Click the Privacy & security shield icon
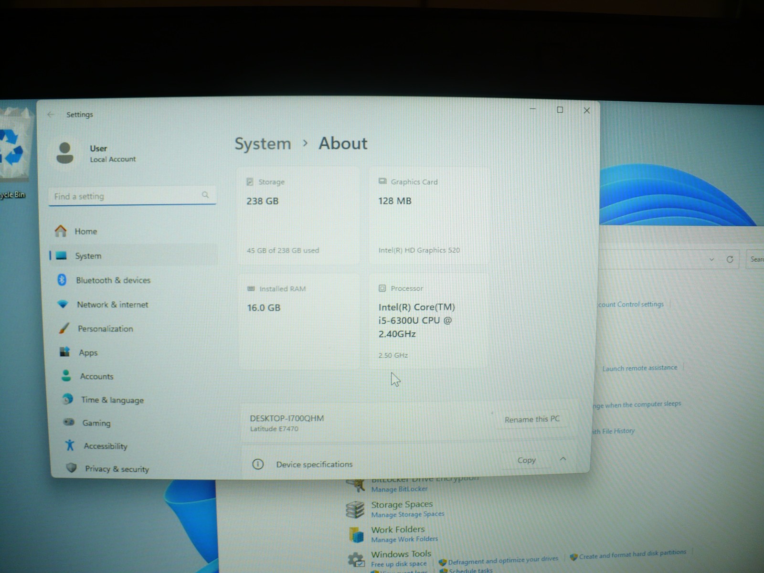764x573 pixels. (72, 467)
